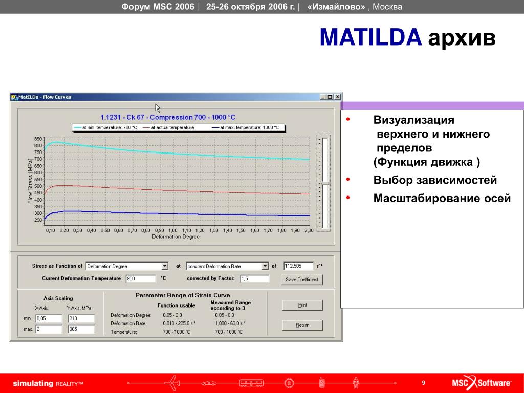Screen dimensions: 524x393
Task: Click legend entry at min. temperature 700 °C
Action: tap(106, 127)
